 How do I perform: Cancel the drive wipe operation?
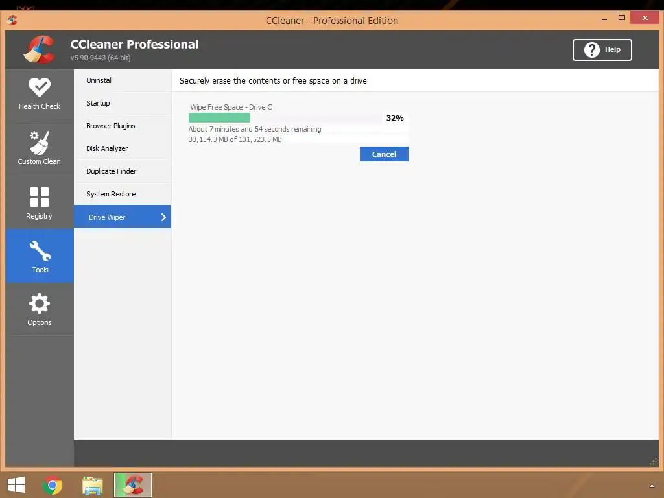click(x=384, y=154)
